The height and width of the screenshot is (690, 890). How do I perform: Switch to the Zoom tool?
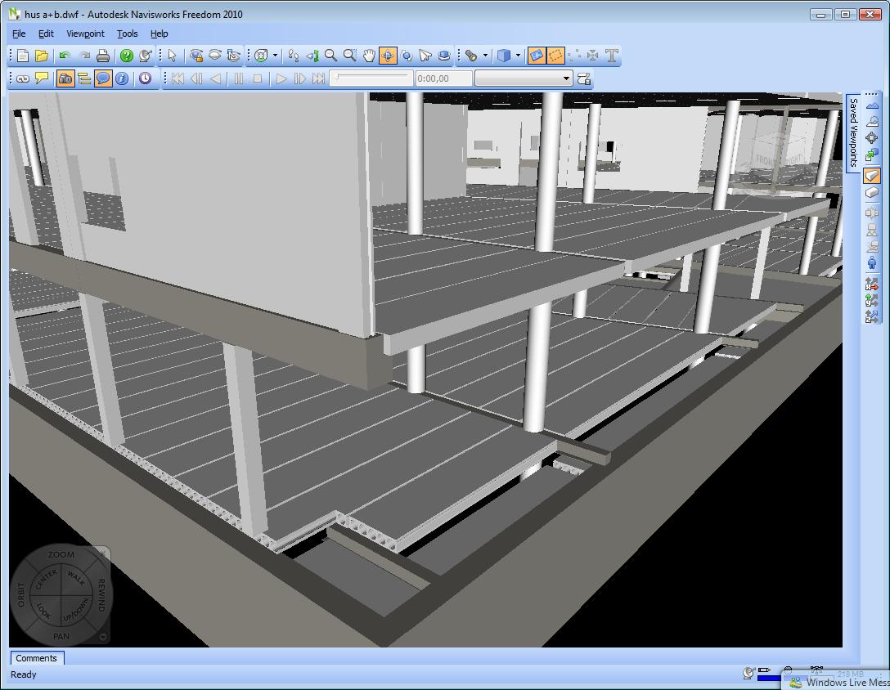[x=329, y=56]
